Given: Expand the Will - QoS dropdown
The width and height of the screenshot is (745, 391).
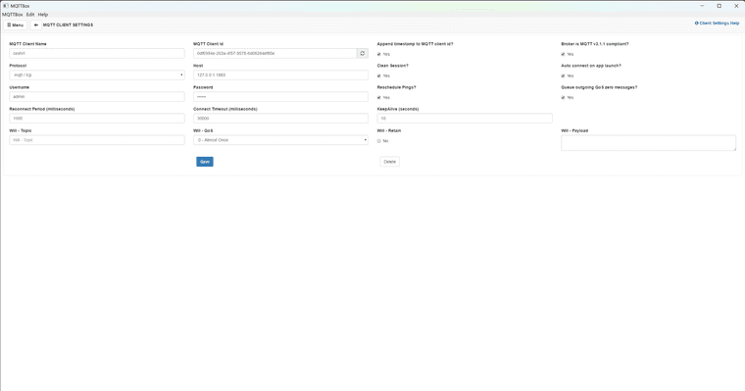Looking at the screenshot, I should tap(280, 140).
